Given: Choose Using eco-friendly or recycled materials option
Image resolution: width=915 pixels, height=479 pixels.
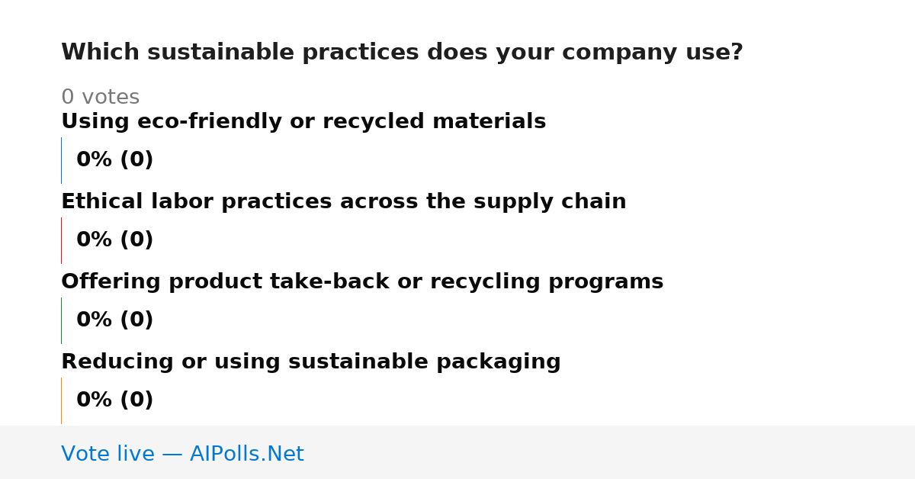Looking at the screenshot, I should click(303, 121).
